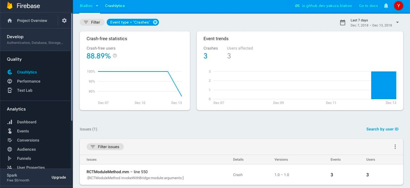Viewport: 410px width, 188px height.
Task: Select Users affected metric in Event trends
Action: click(240, 53)
